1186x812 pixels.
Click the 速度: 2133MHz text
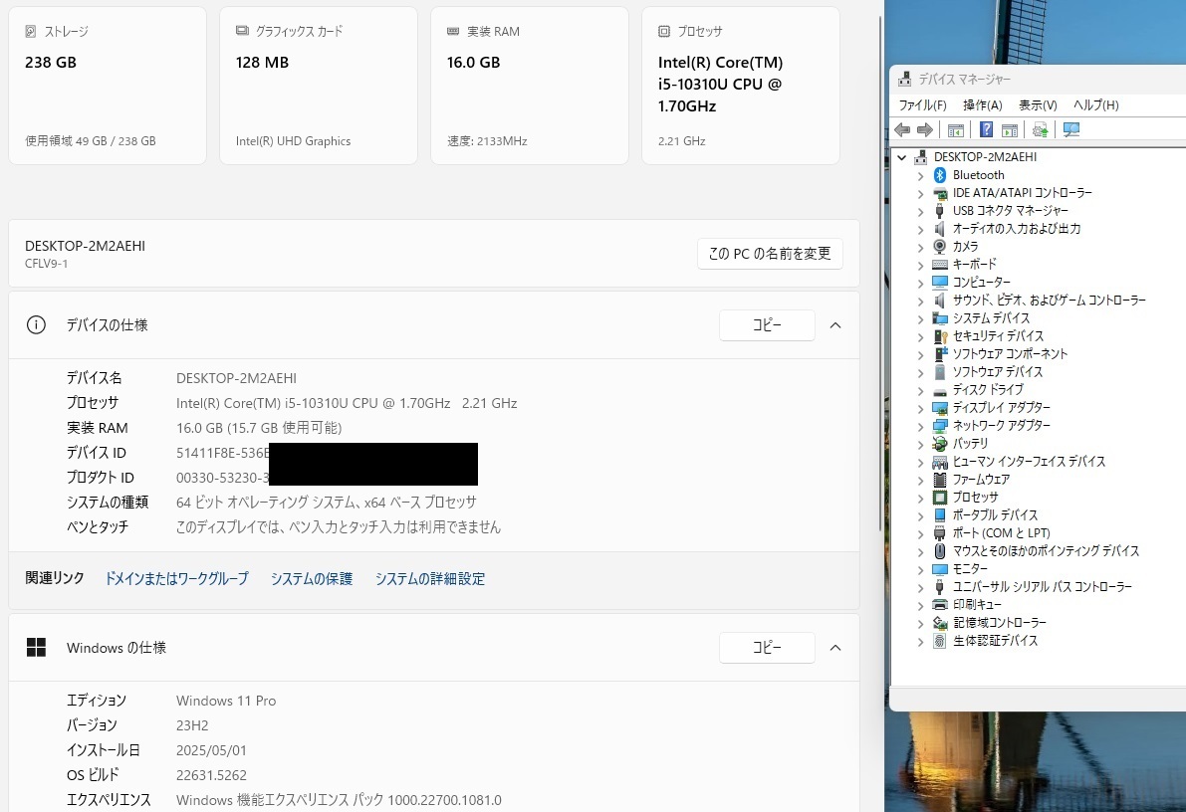point(487,140)
